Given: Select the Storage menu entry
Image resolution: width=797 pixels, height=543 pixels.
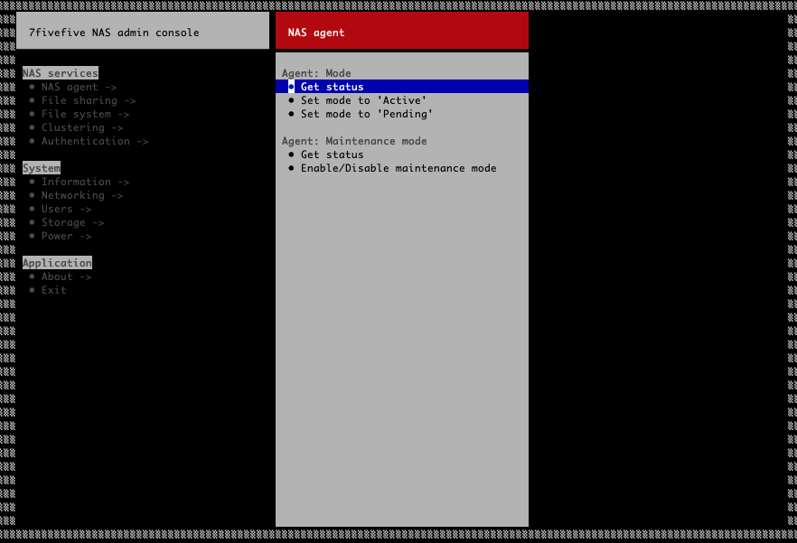Looking at the screenshot, I should click(x=72, y=222).
